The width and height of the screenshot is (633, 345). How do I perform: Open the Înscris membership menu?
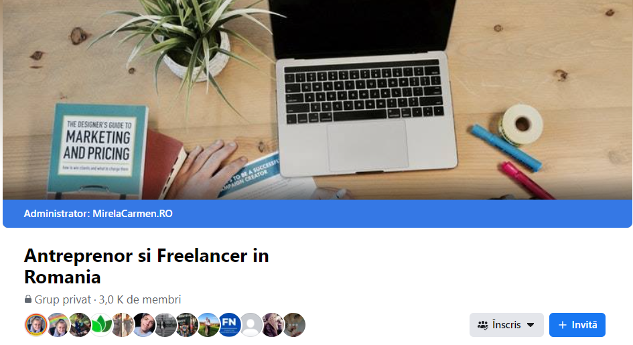pyautogui.click(x=506, y=325)
